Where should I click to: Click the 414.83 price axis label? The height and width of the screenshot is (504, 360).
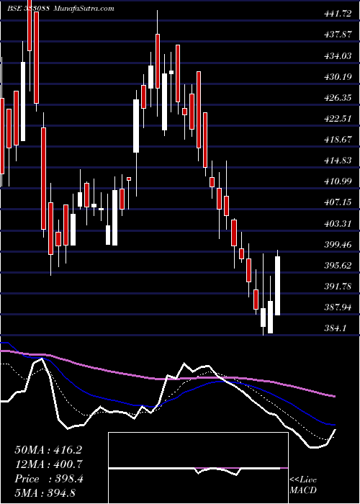338,161
